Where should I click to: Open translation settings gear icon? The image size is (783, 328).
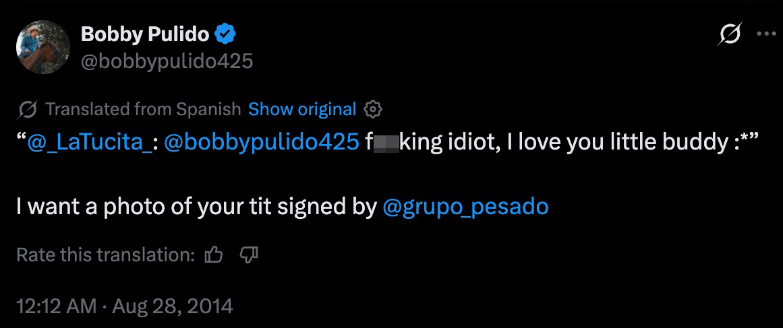[x=372, y=109]
